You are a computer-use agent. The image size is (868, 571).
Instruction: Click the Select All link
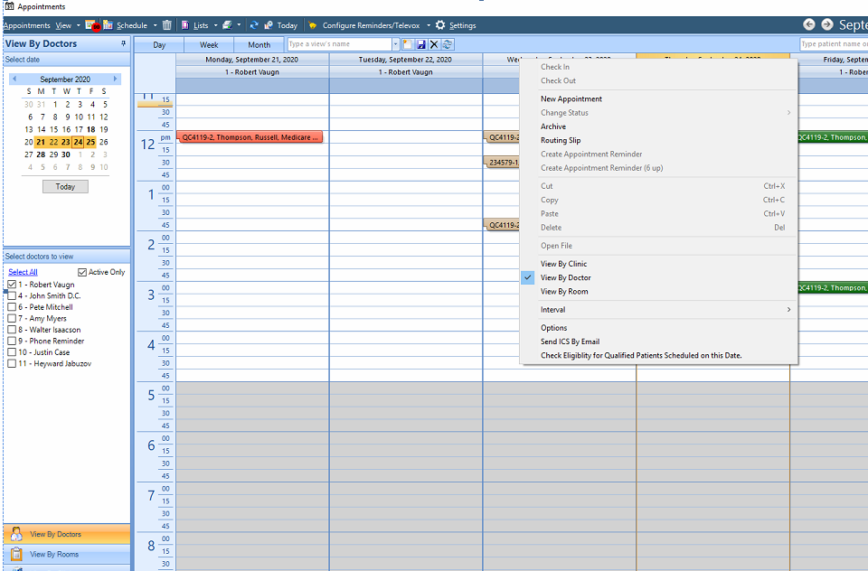pyautogui.click(x=23, y=272)
